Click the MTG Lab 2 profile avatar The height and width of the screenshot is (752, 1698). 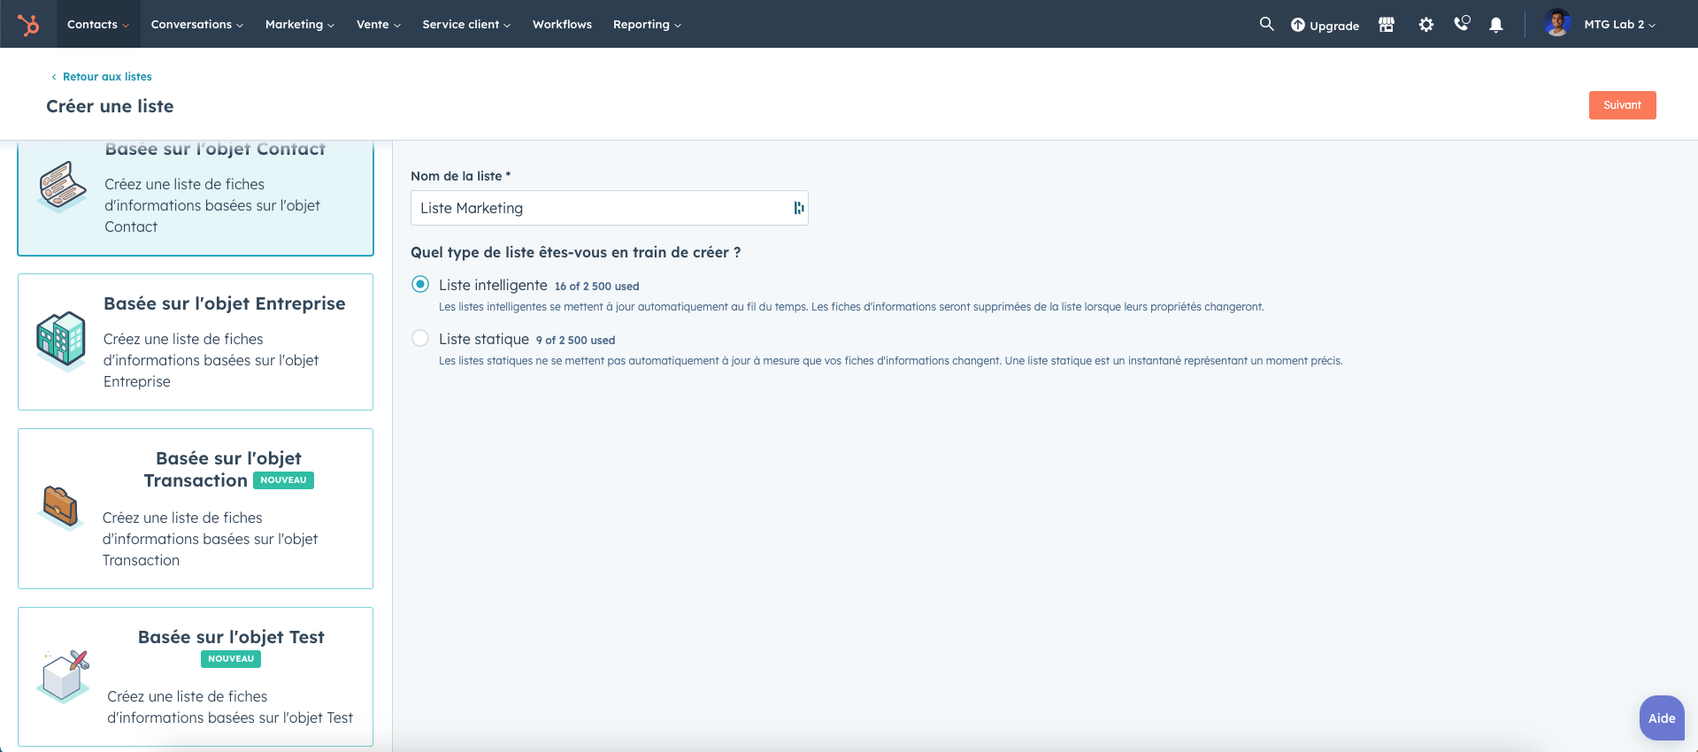1557,24
